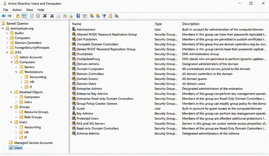The height and width of the screenshot is (156, 269).
Task: Open Properties via the toolbar sheet icon
Action: point(58,16)
